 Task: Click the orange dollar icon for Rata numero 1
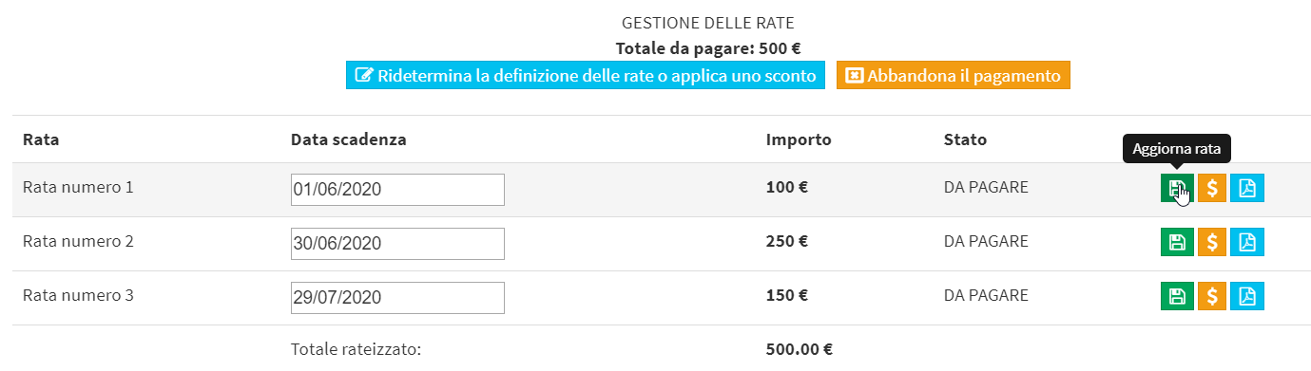[x=1212, y=188]
